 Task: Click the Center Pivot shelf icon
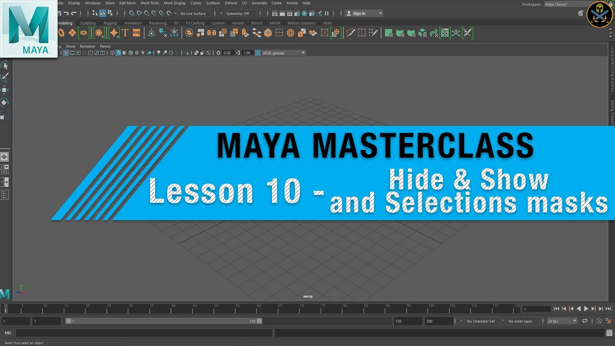pyautogui.click(x=152, y=33)
